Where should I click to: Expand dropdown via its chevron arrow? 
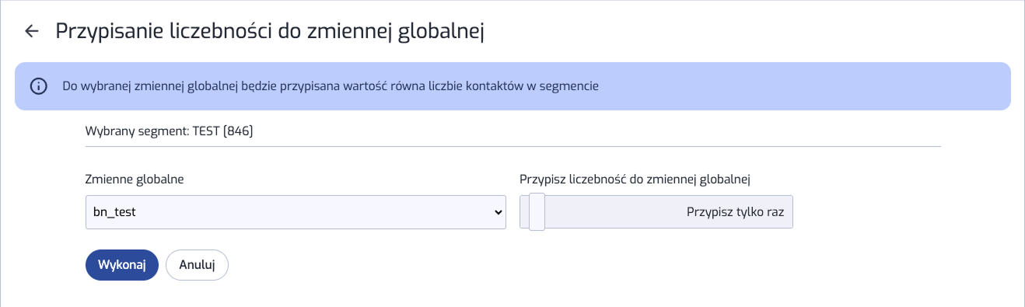point(499,211)
